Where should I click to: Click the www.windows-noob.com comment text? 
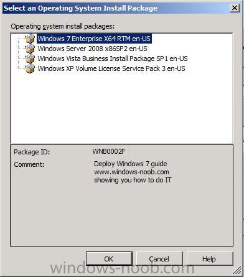131,172
